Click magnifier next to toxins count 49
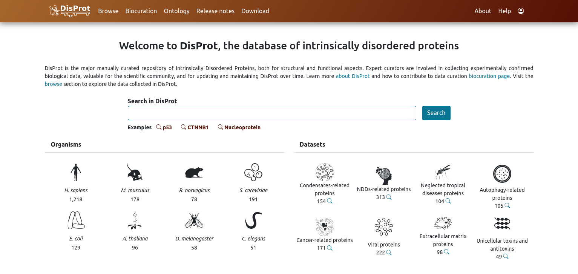578x274 pixels. click(x=506, y=256)
